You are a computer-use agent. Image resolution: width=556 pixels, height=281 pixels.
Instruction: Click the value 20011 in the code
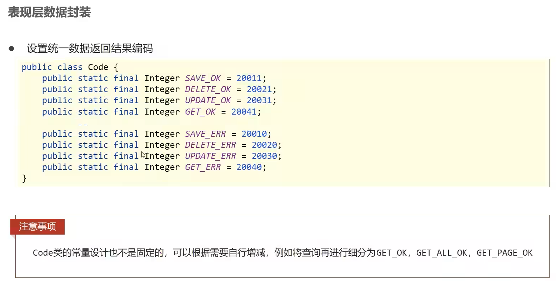point(249,78)
